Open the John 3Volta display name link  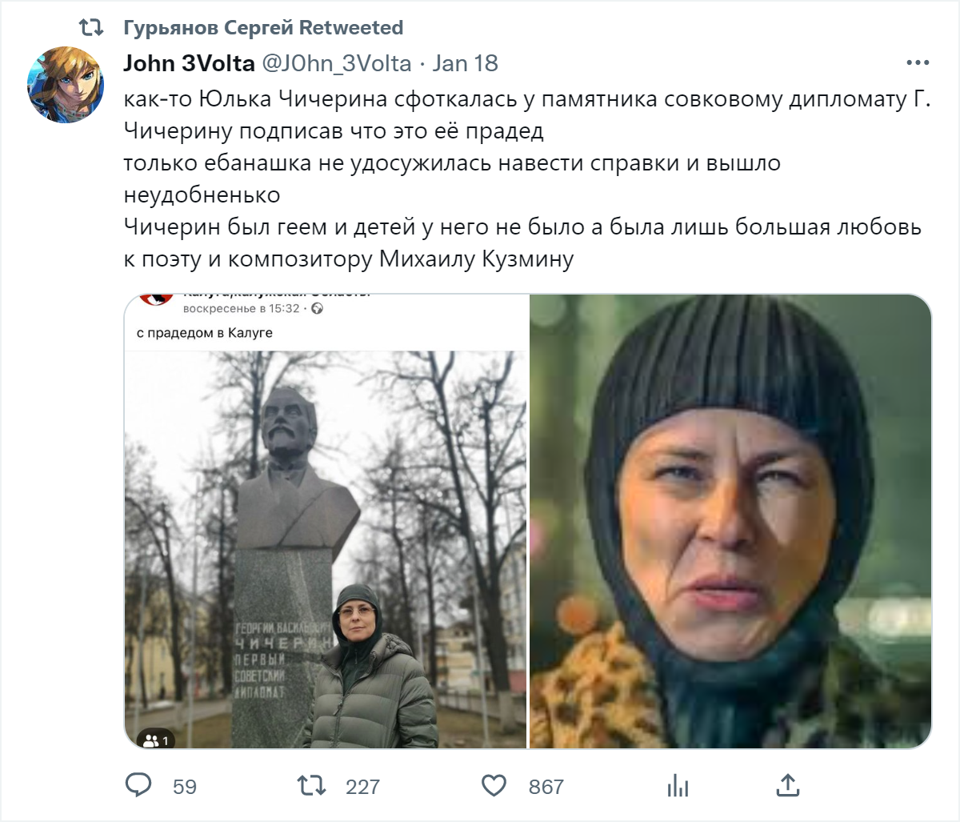tap(189, 63)
